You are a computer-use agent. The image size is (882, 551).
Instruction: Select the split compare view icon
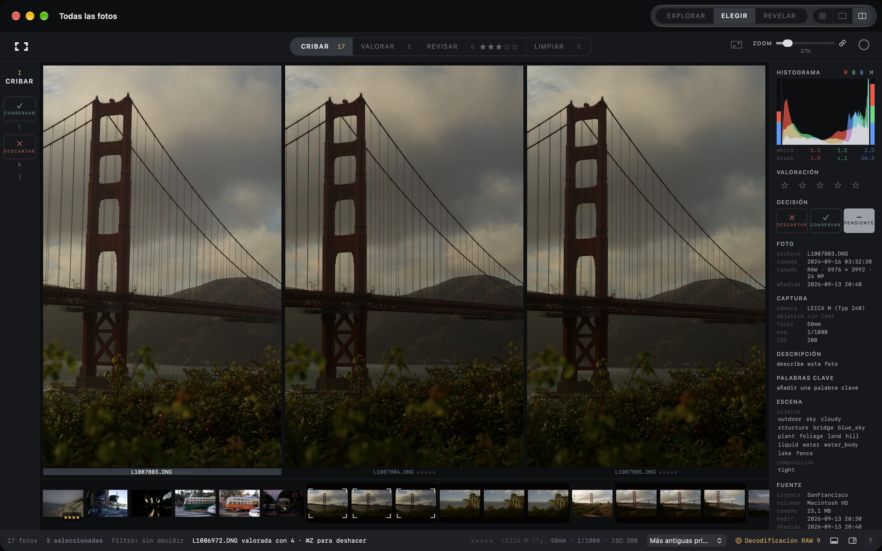[x=862, y=16]
